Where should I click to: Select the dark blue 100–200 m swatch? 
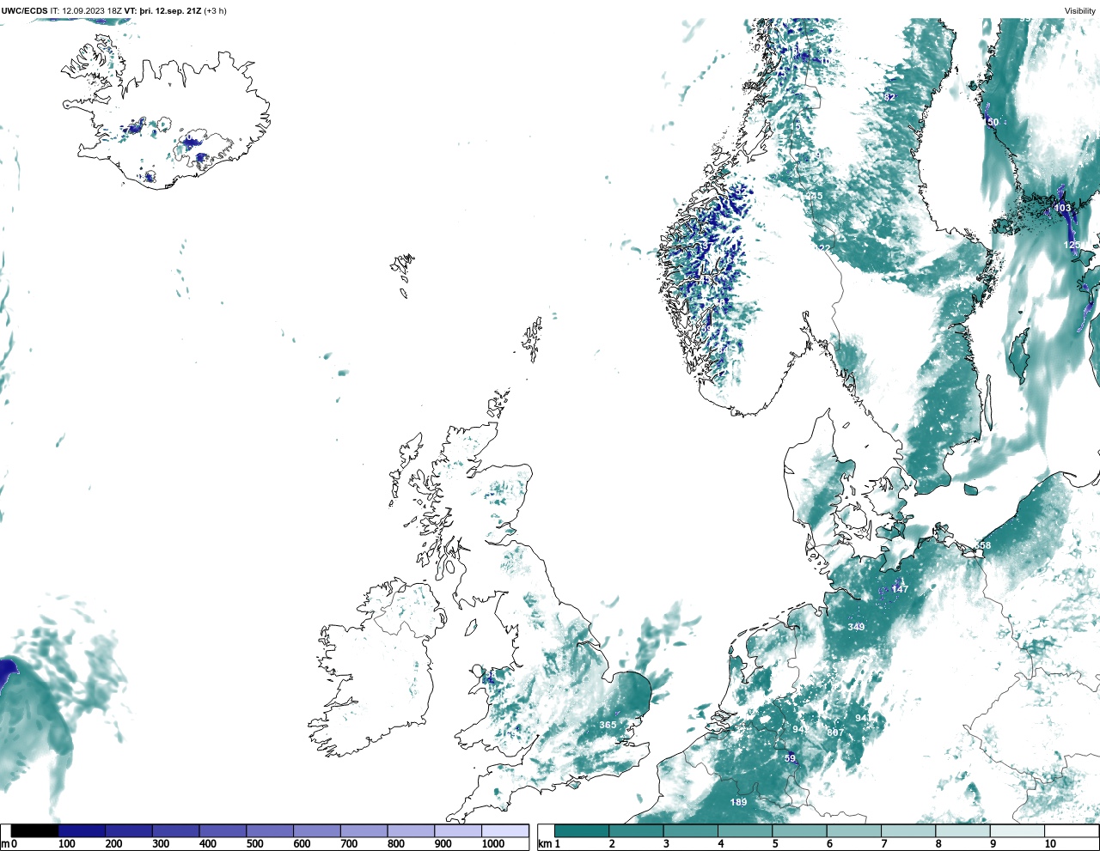pos(82,831)
